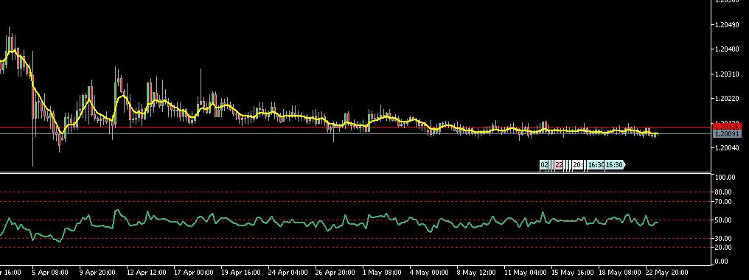Click the "19 Apr 16:00" time label
749x280 pixels.
(x=241, y=273)
